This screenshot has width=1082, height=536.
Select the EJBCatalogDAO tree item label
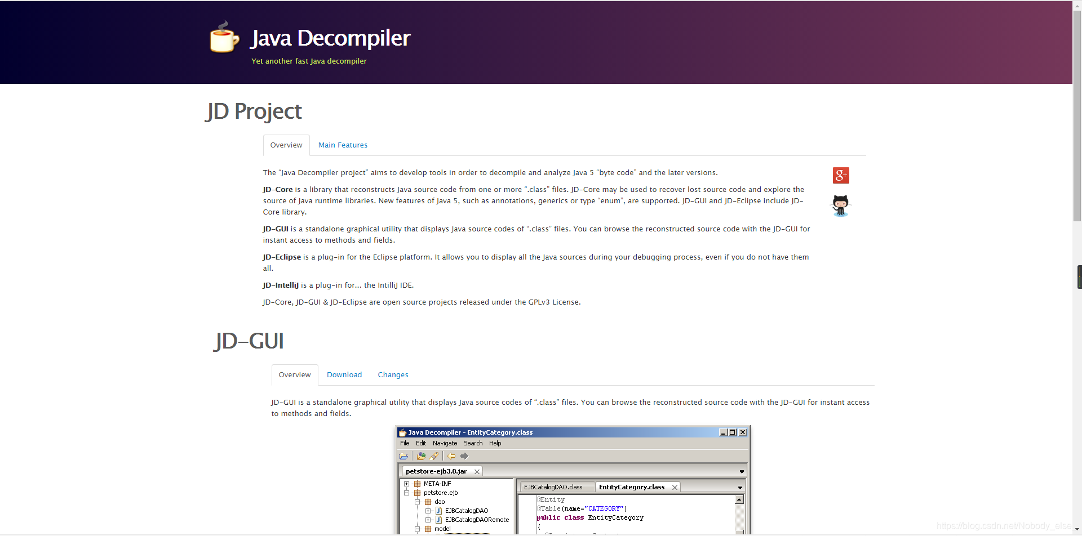(467, 511)
